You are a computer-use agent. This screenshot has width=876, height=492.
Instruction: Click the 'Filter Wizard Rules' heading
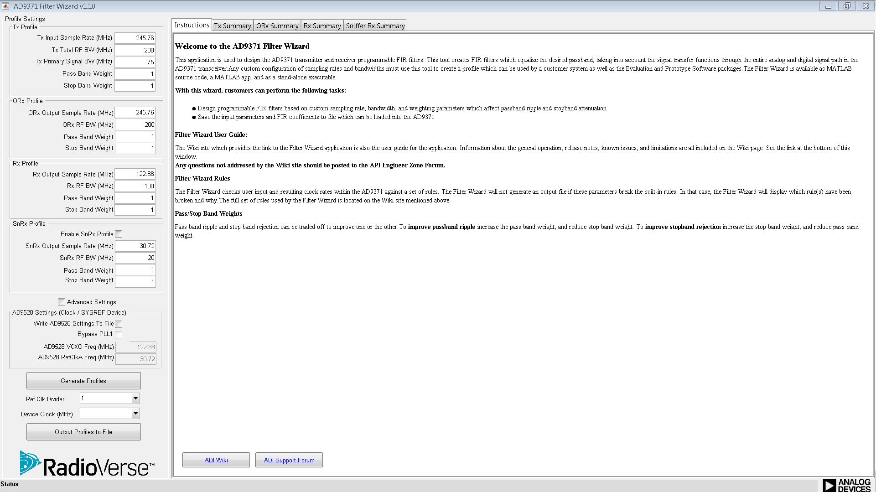202,178
